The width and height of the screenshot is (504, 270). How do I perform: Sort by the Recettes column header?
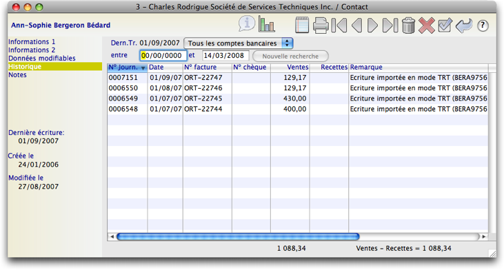click(329, 67)
